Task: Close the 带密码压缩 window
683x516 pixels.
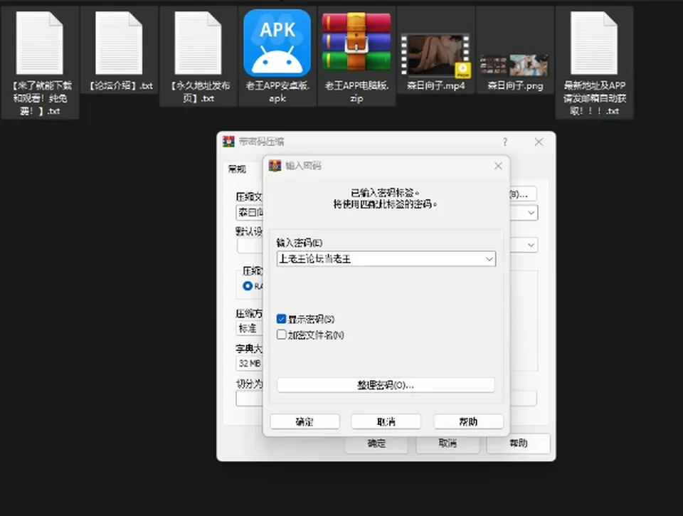Action: (x=539, y=142)
